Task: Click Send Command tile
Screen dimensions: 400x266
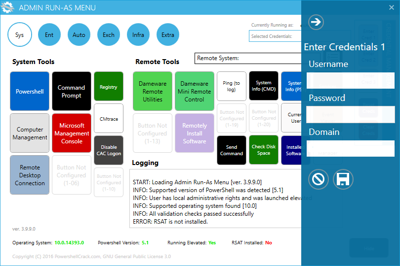Action: [232, 150]
